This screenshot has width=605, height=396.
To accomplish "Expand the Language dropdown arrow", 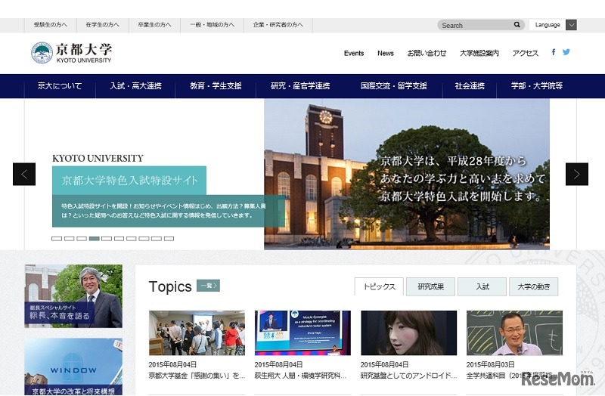I will point(572,25).
